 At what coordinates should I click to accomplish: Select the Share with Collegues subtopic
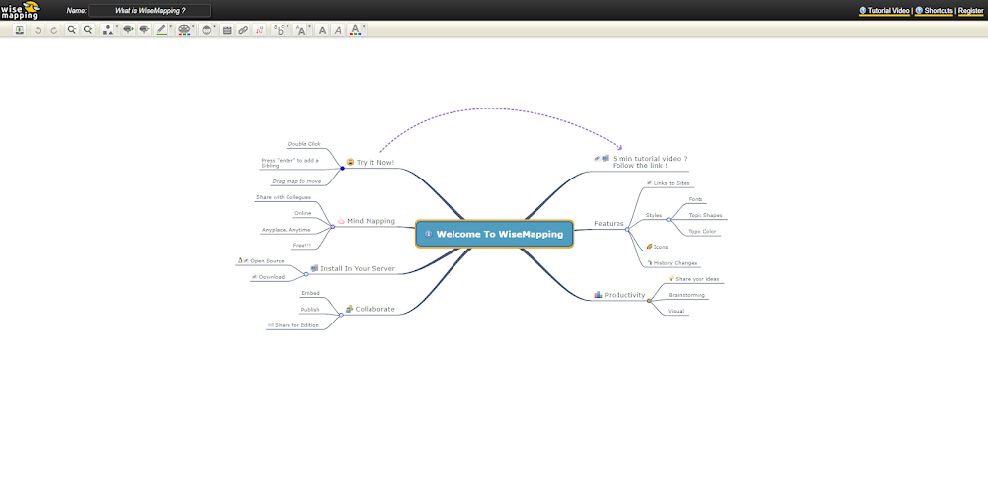(x=284, y=197)
